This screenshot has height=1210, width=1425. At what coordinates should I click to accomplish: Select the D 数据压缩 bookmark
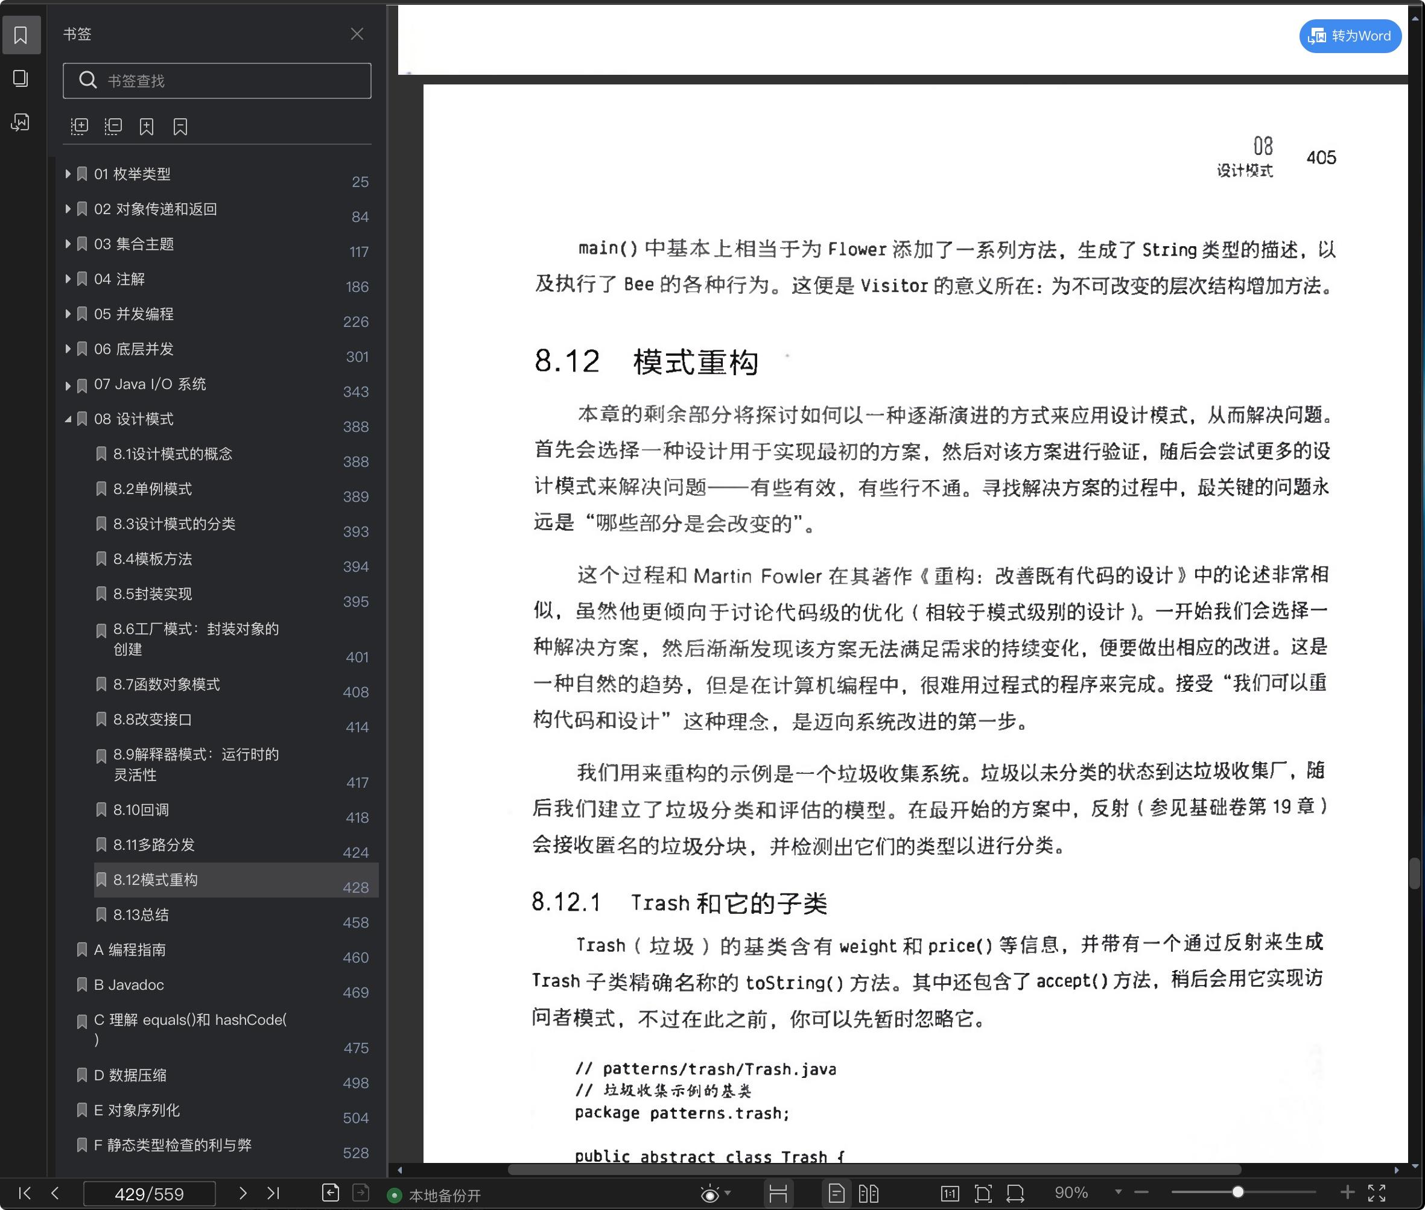pyautogui.click(x=226, y=1075)
